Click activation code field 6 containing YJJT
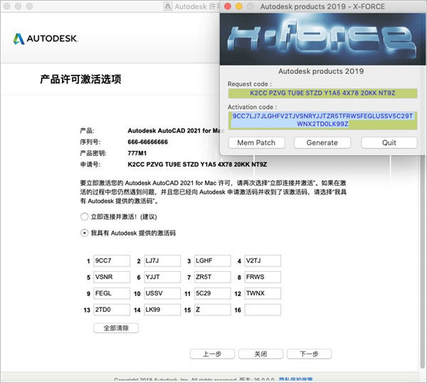This screenshot has height=383, width=427. click(162, 277)
